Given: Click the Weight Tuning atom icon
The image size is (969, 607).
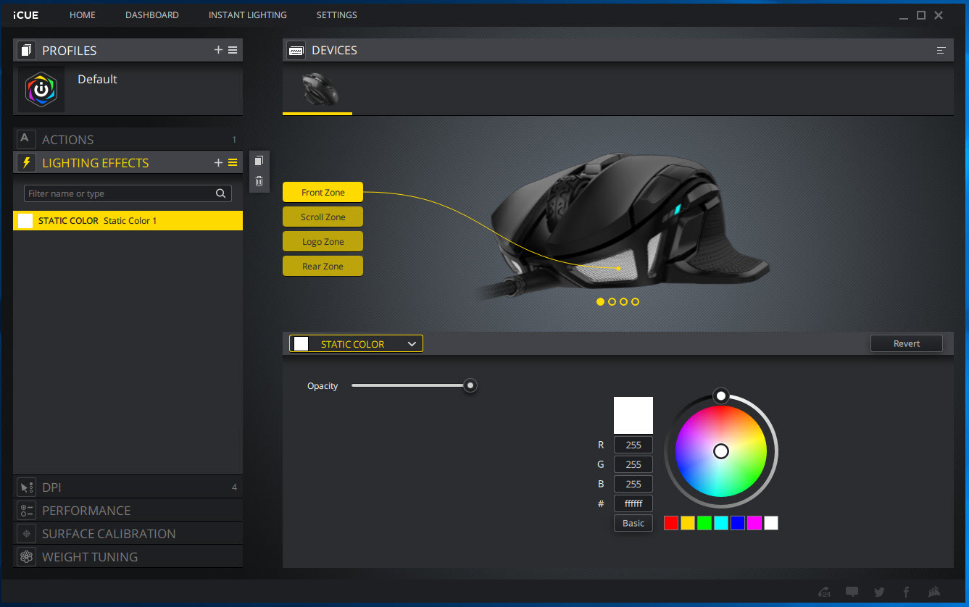Looking at the screenshot, I should point(26,557).
